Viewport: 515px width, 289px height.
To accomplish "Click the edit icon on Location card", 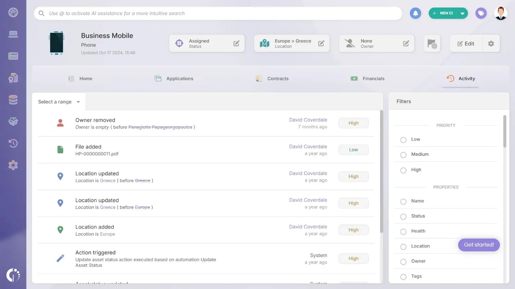I will tap(321, 44).
